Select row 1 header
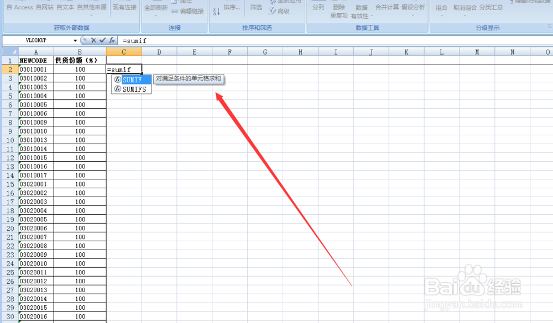Viewport: 553px width, 323px height. pyautogui.click(x=10, y=61)
